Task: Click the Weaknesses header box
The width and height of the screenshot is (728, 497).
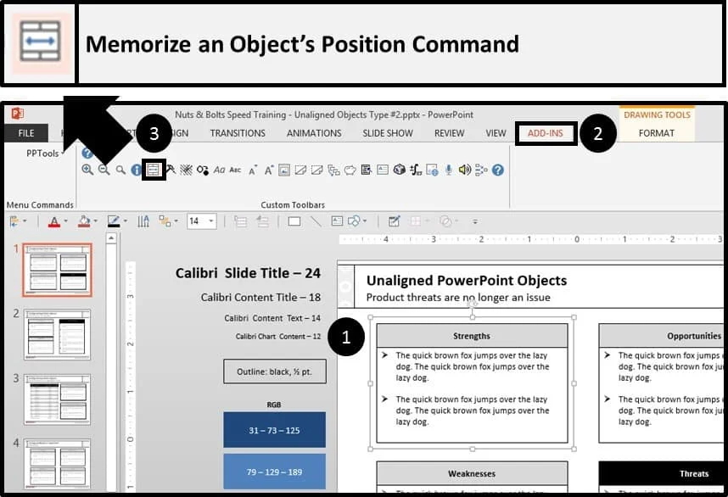Action: 472,473
